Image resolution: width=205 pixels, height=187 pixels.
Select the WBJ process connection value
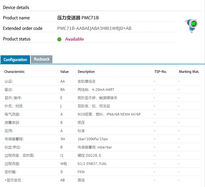(x=63, y=164)
